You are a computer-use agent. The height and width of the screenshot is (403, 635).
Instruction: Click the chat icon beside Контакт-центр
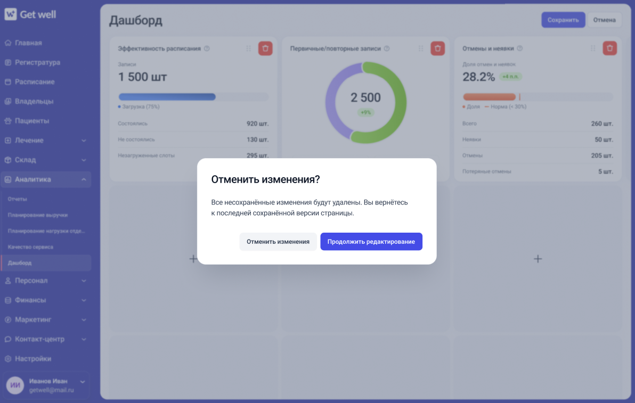8,339
